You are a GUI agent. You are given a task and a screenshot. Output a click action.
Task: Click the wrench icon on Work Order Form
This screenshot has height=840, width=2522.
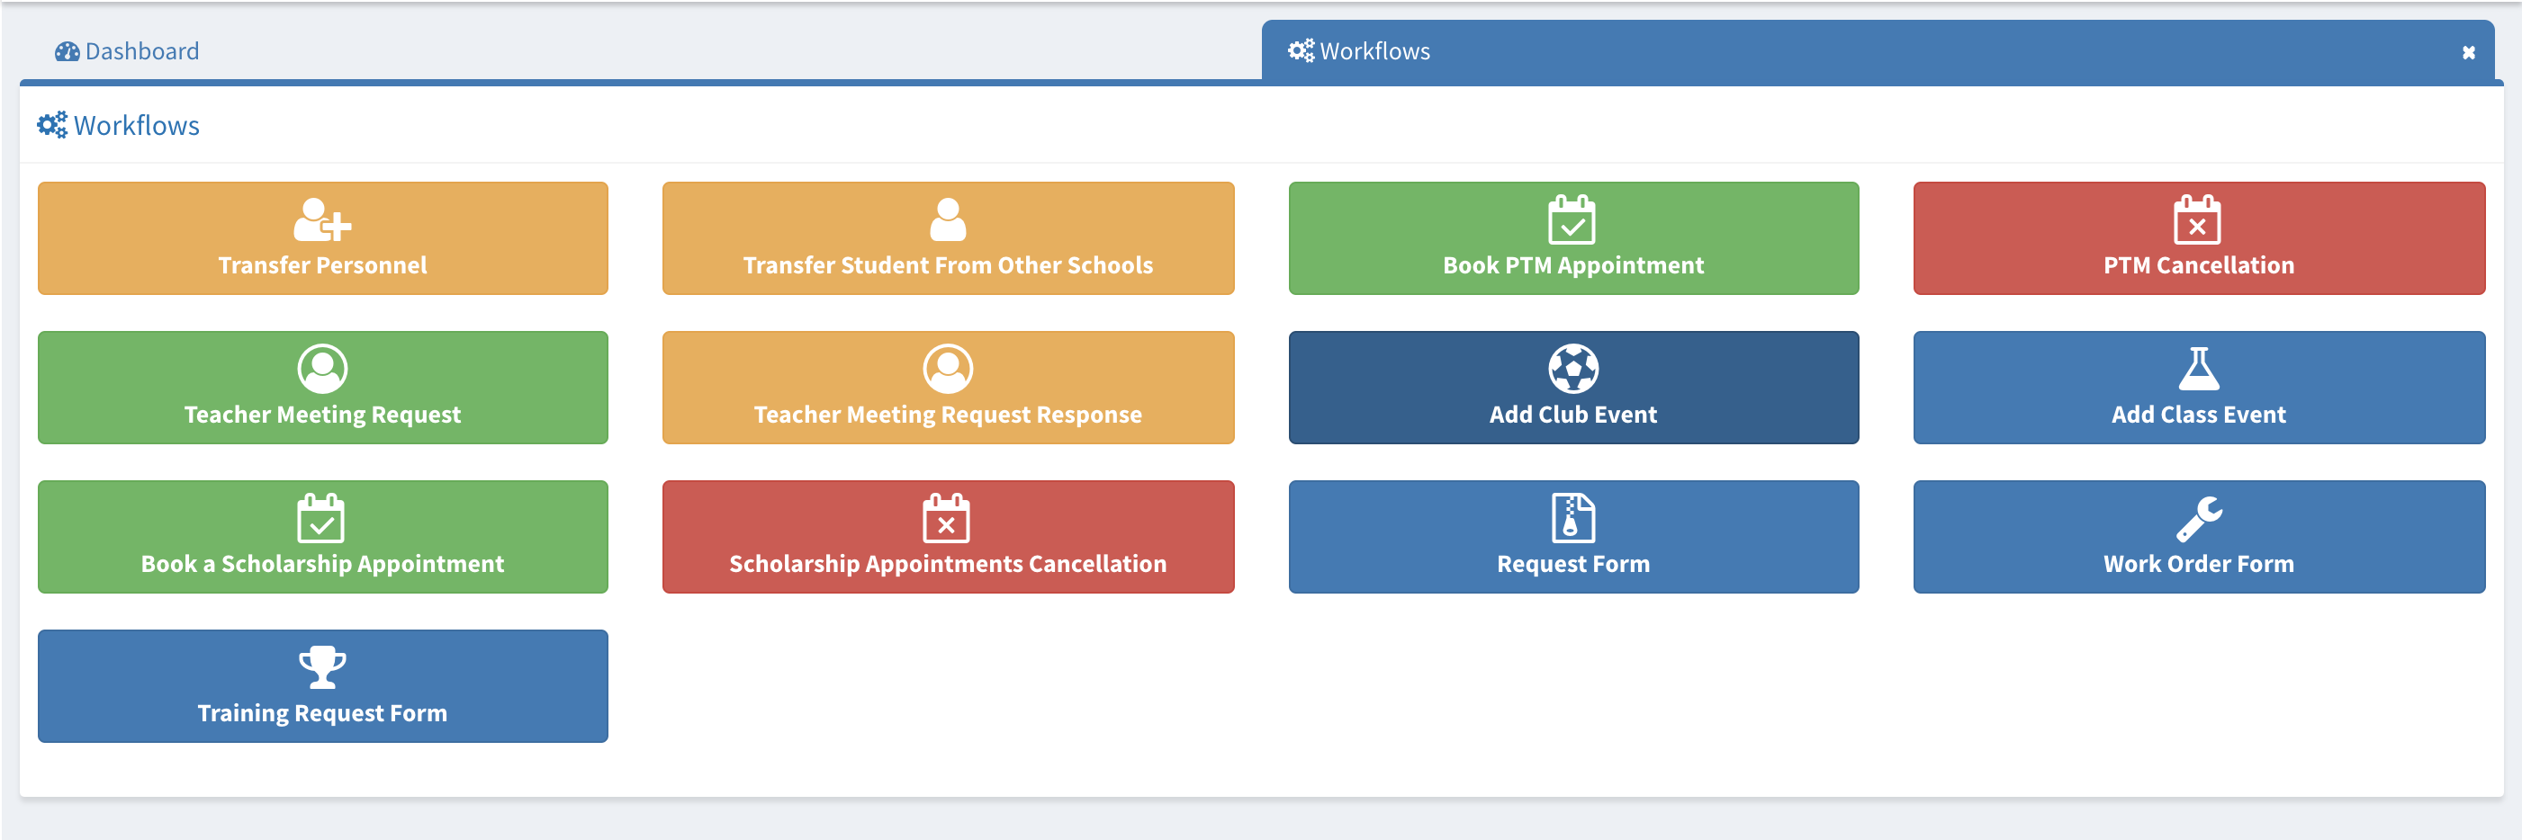coord(2198,518)
